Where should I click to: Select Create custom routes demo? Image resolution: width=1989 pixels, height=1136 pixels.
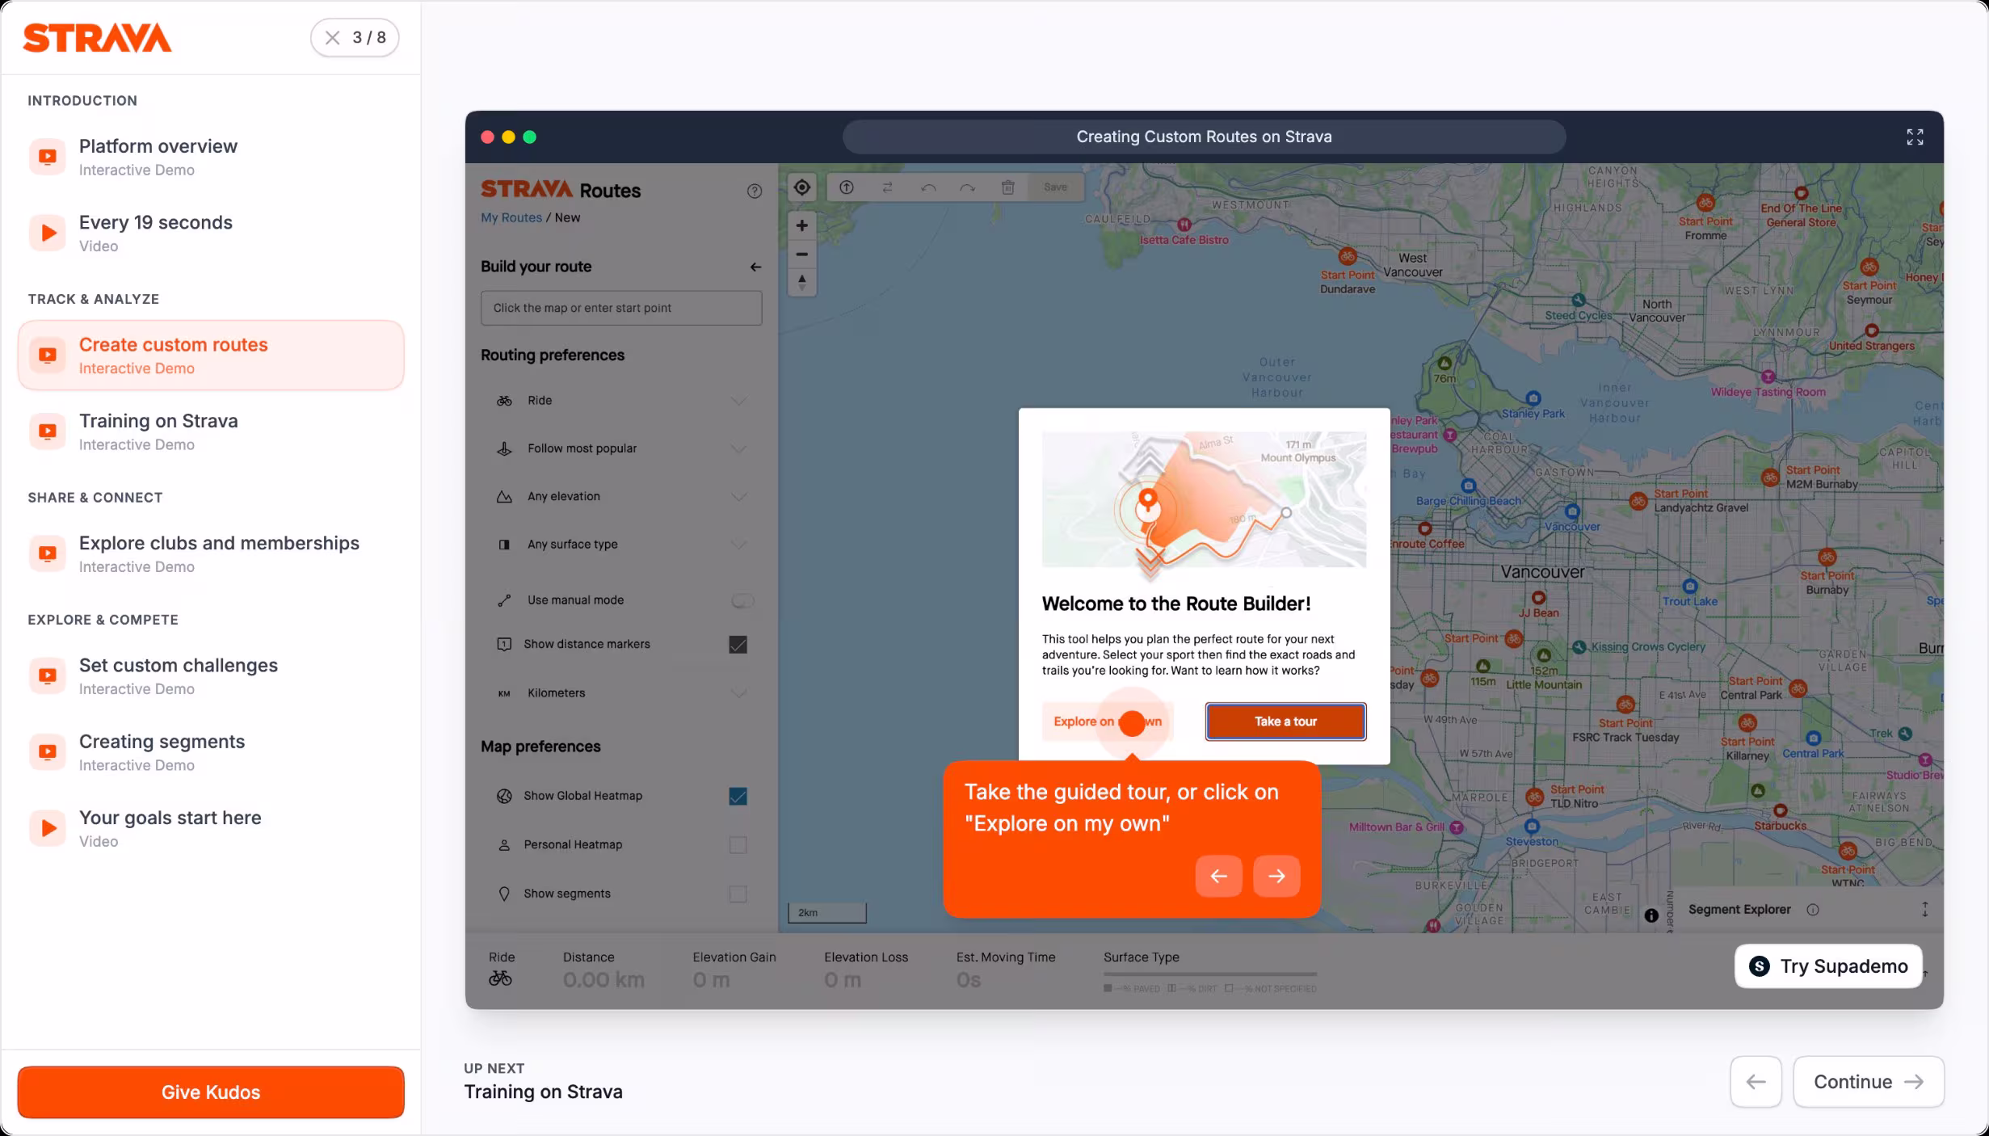[x=211, y=356]
